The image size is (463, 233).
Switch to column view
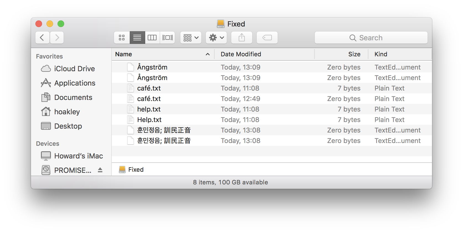click(152, 38)
